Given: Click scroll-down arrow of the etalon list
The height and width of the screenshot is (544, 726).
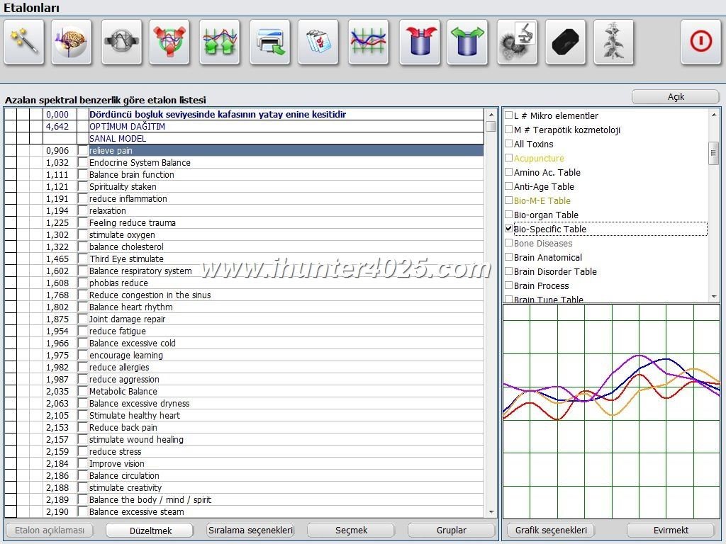Looking at the screenshot, I should 491,511.
